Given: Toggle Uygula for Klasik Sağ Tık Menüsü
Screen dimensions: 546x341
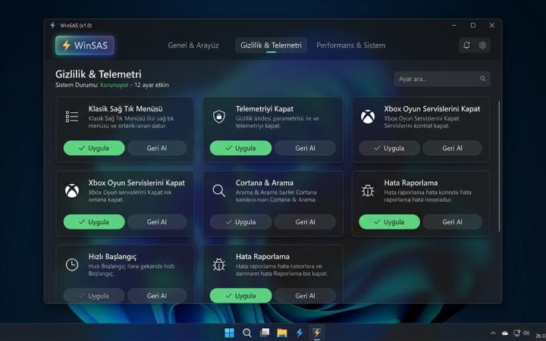Looking at the screenshot, I should click(x=94, y=148).
